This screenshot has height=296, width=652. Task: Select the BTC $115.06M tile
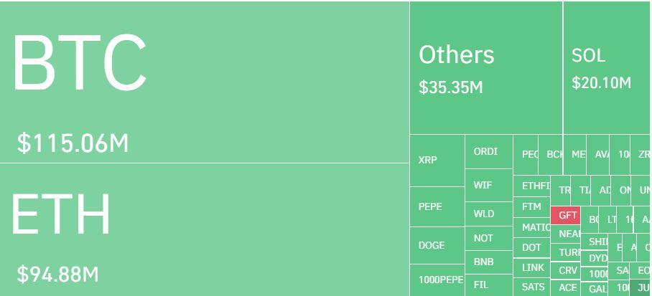[x=205, y=82]
